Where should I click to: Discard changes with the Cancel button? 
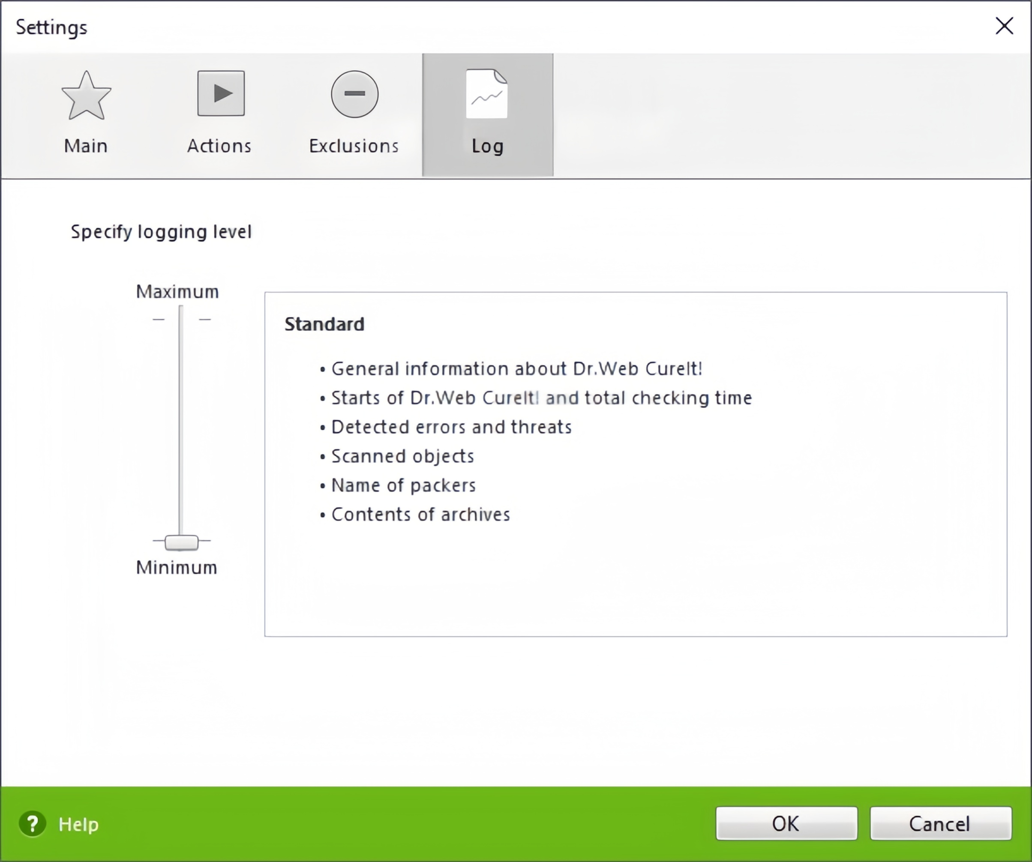point(941,824)
